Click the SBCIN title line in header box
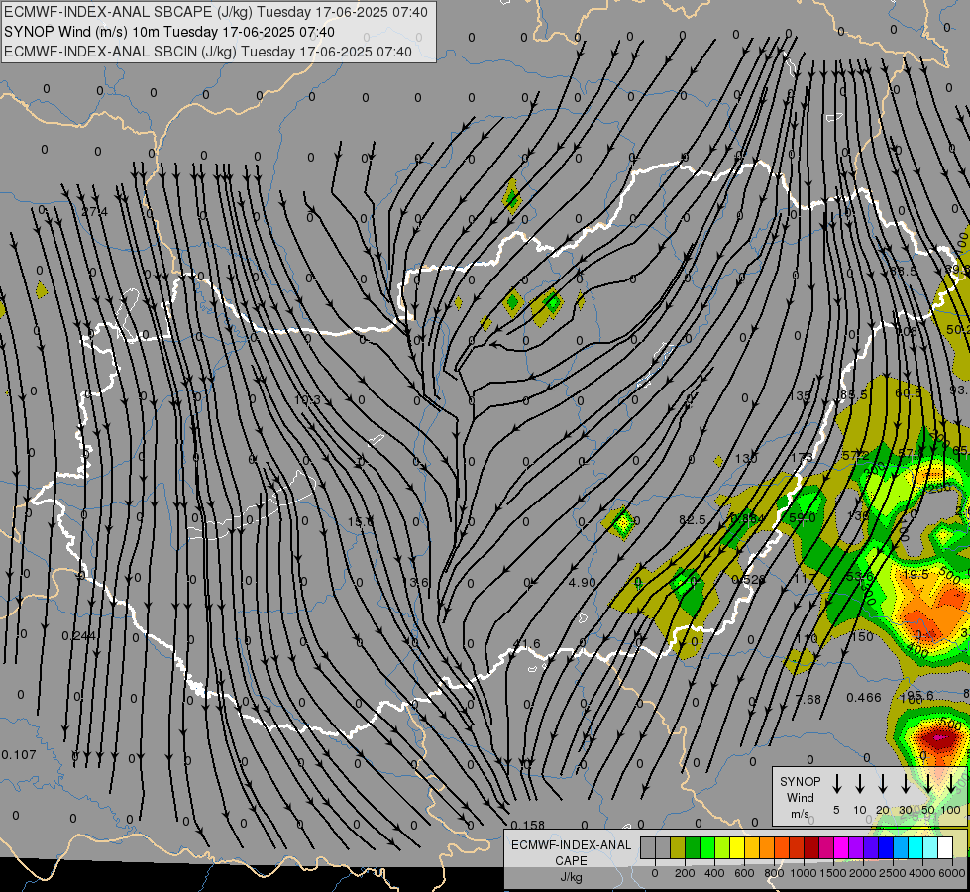The image size is (970, 892). (x=208, y=52)
